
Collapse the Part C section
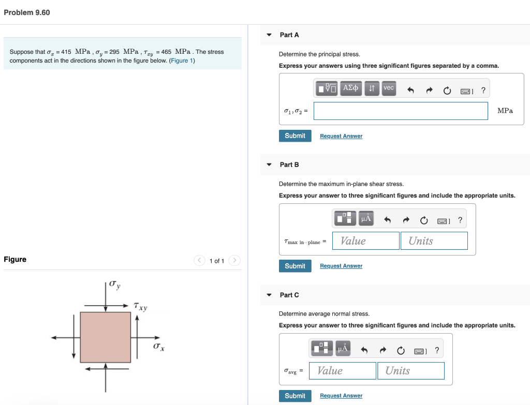click(x=269, y=295)
